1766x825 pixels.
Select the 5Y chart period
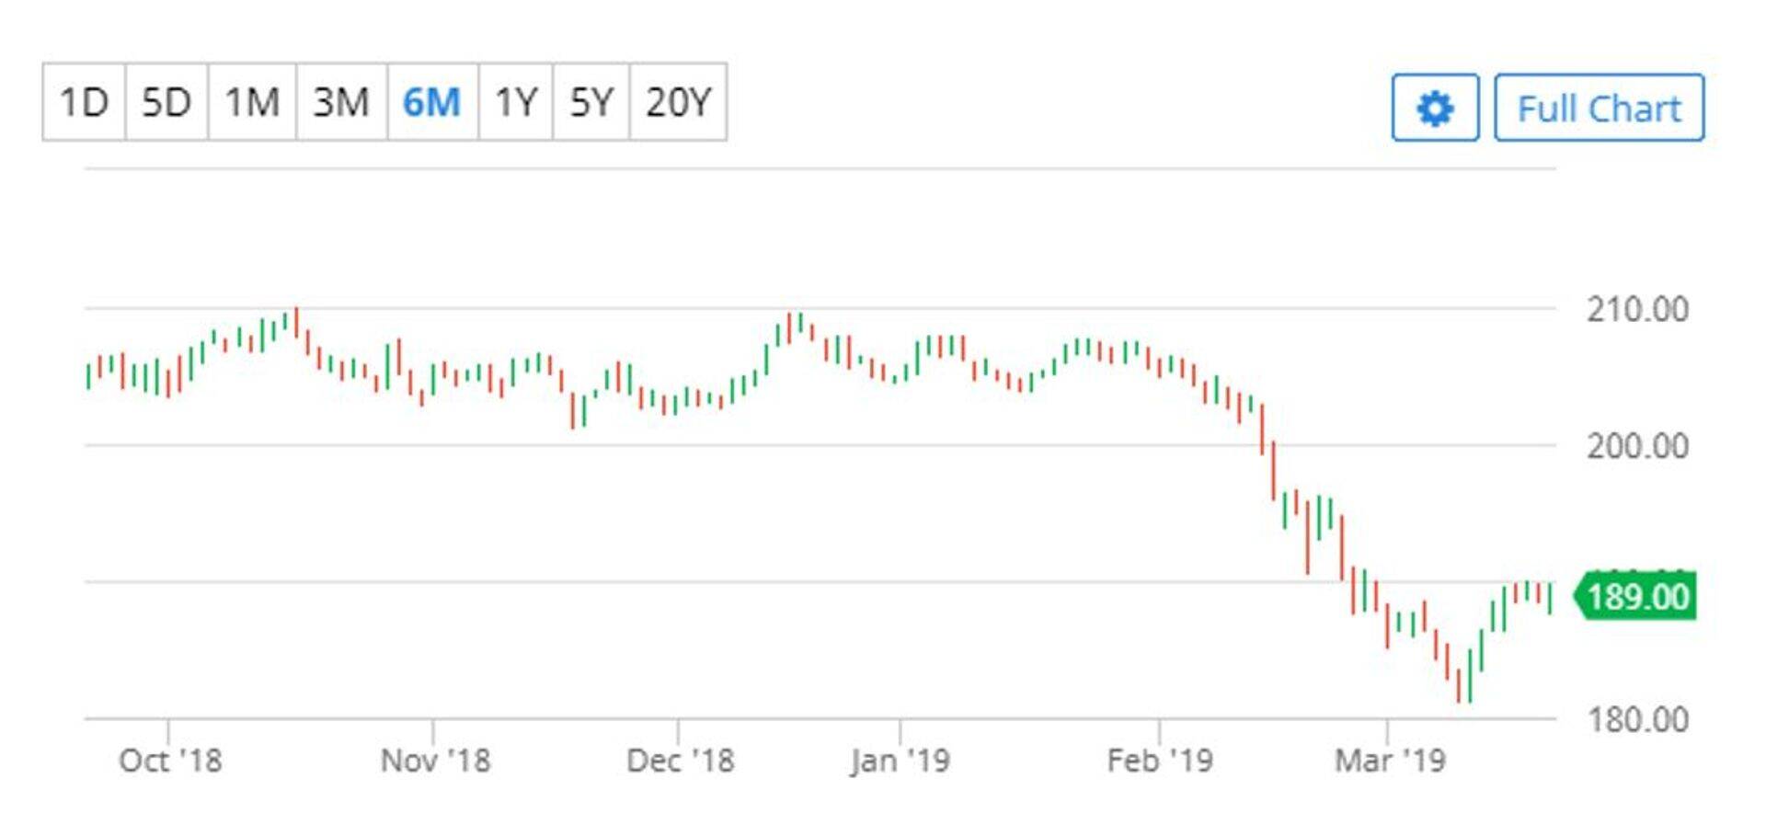[591, 103]
